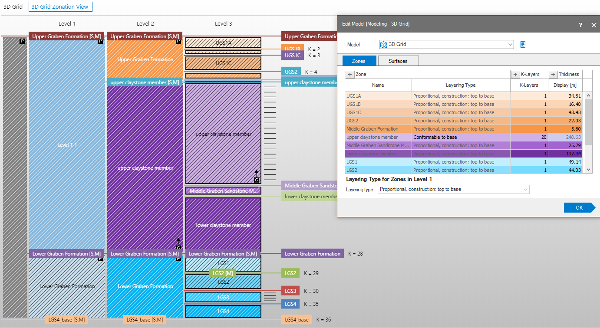Switch to the 3D Grid tab
This screenshot has width=600, height=328.
point(13,7)
